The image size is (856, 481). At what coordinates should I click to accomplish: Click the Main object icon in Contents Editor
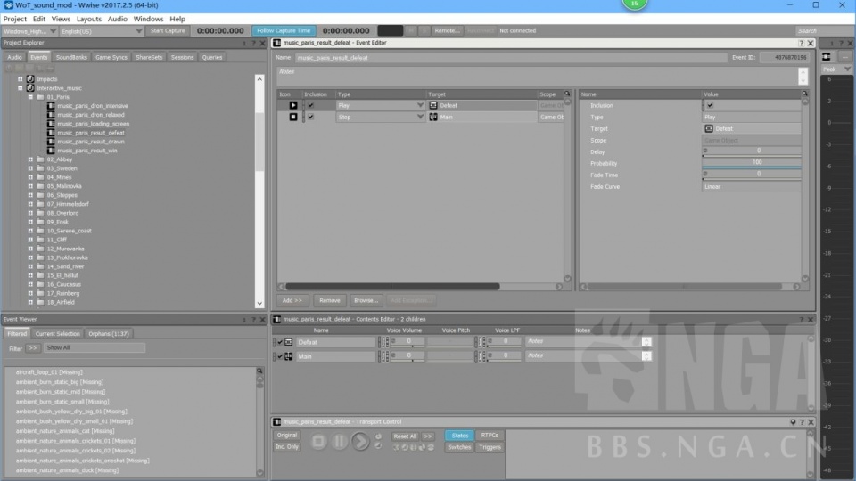click(289, 356)
